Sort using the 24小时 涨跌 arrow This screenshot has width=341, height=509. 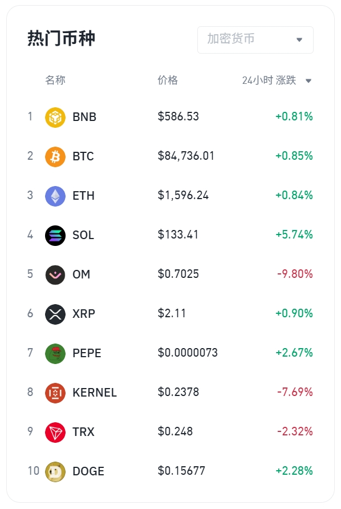[x=308, y=80]
